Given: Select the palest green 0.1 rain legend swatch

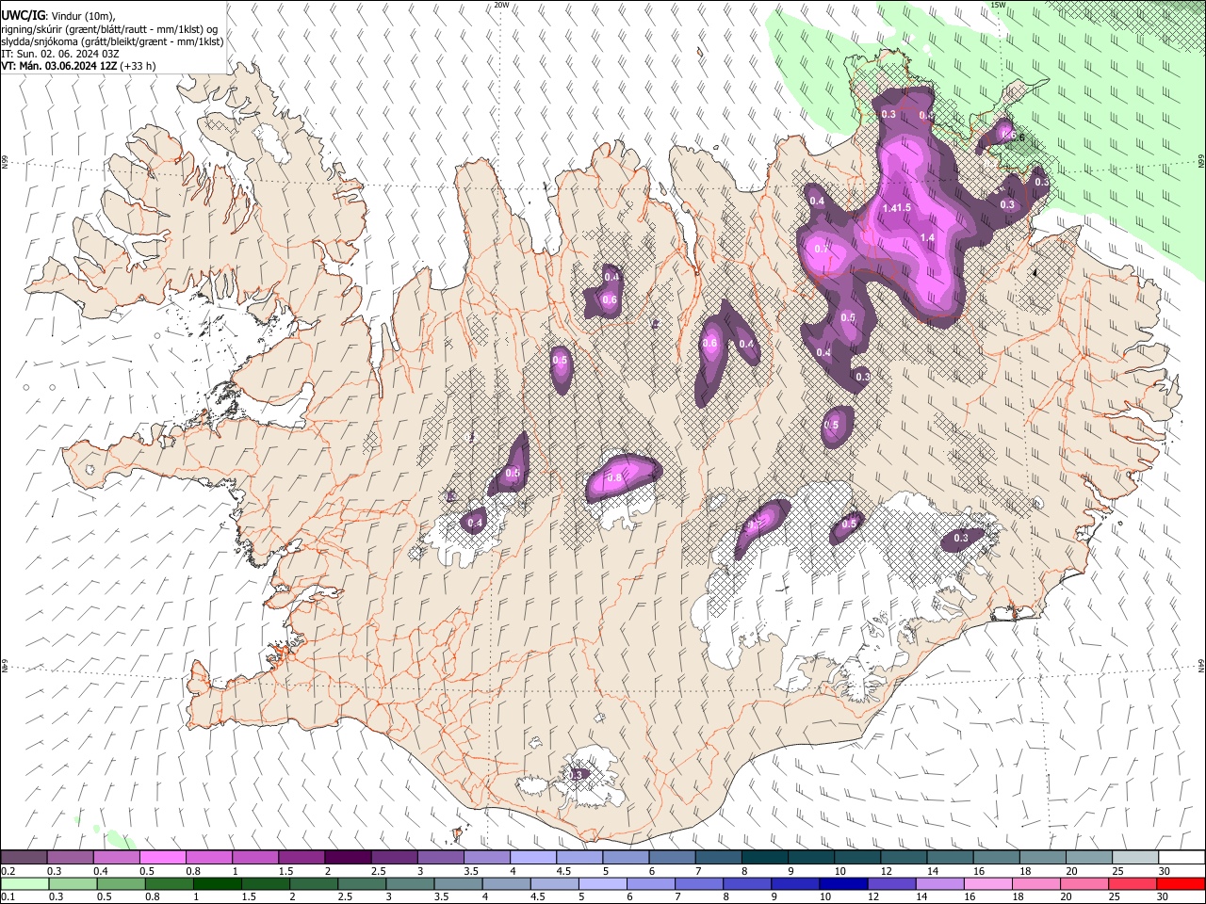Looking at the screenshot, I should [24, 883].
